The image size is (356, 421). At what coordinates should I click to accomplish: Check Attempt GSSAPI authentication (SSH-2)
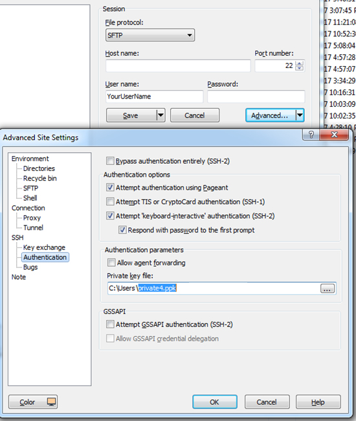point(110,324)
